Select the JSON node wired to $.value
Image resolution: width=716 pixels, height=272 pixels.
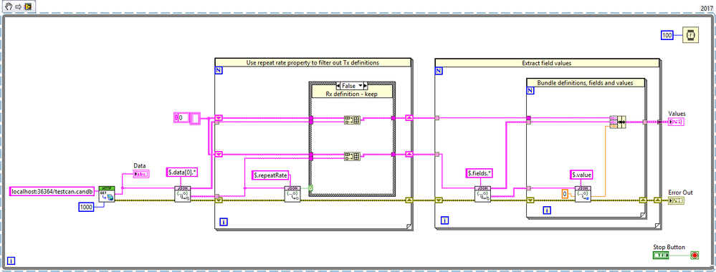583,194
